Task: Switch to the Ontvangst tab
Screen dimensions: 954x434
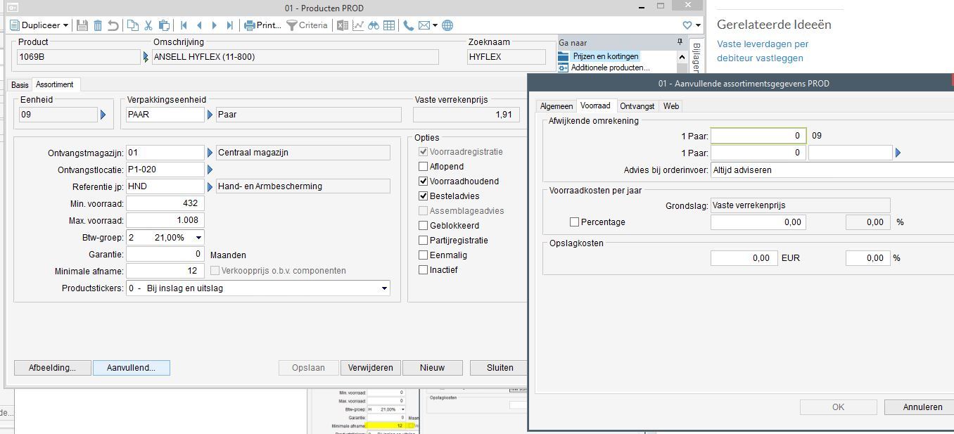Action: tap(637, 106)
